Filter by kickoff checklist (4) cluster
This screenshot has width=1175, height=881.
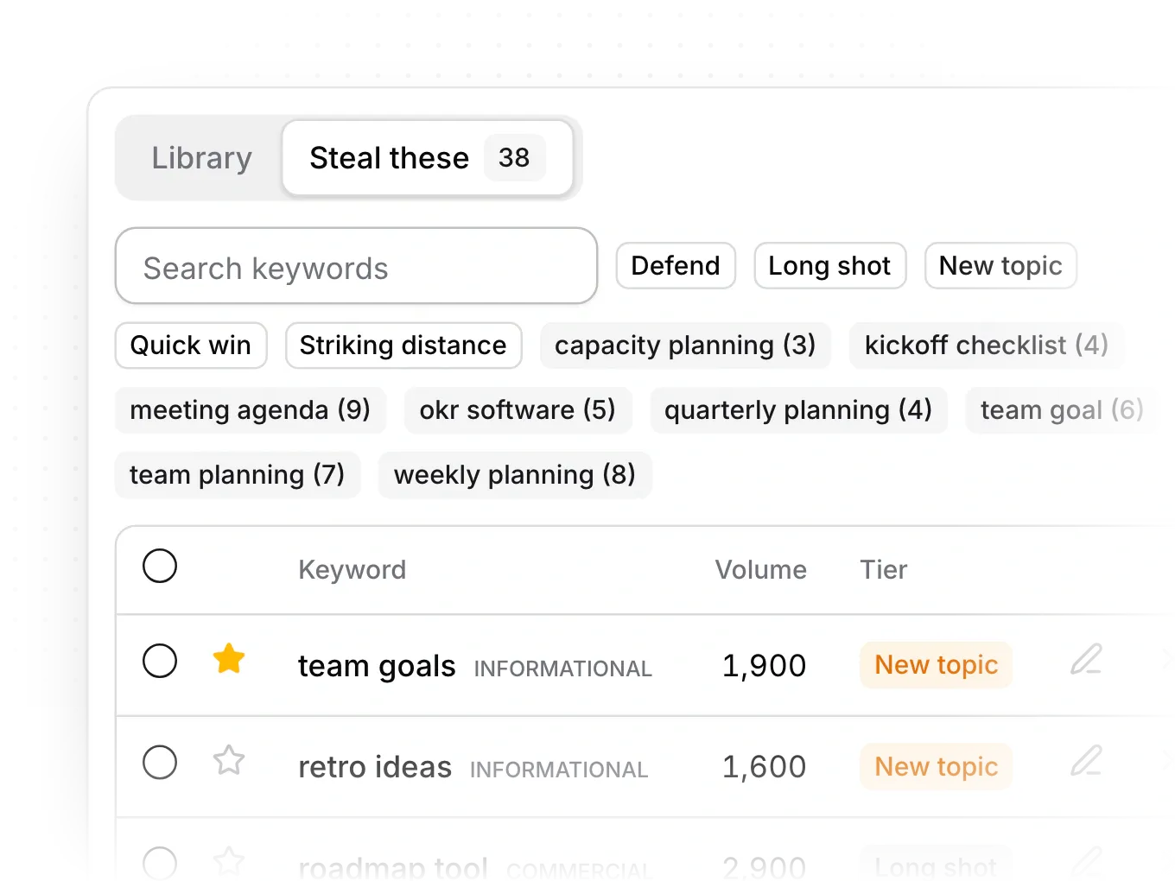coord(987,345)
